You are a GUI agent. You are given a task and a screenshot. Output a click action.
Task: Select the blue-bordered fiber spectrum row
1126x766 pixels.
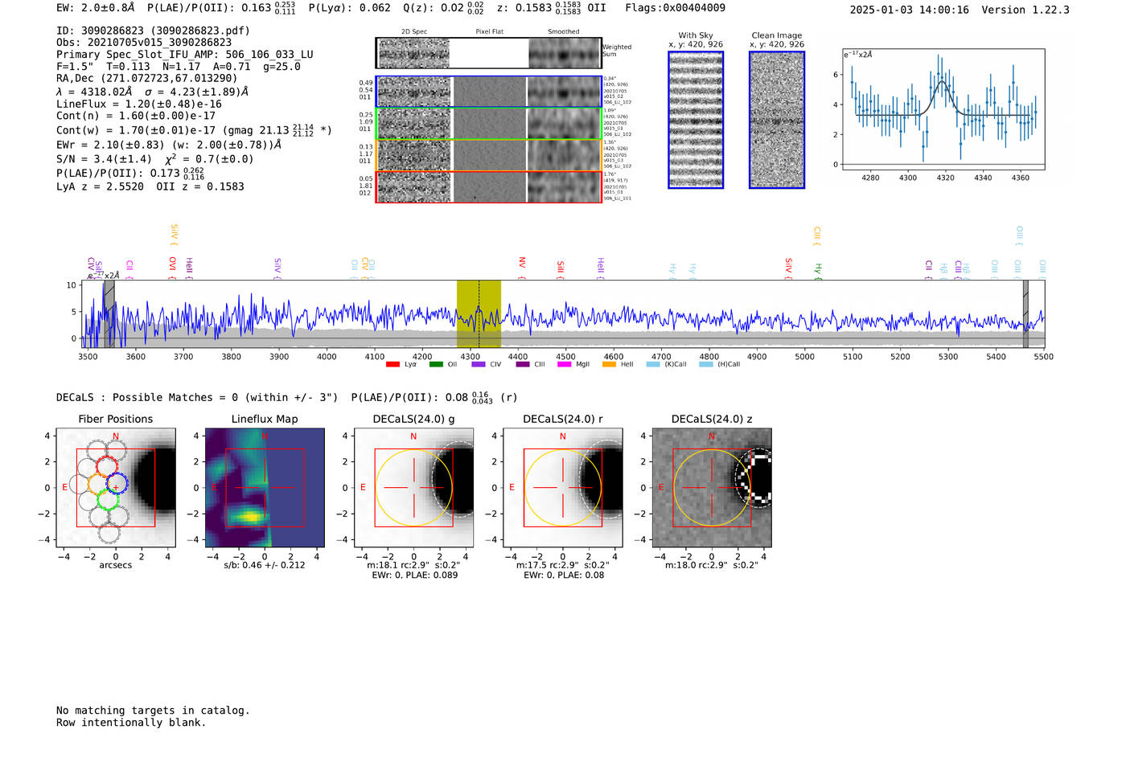point(488,92)
